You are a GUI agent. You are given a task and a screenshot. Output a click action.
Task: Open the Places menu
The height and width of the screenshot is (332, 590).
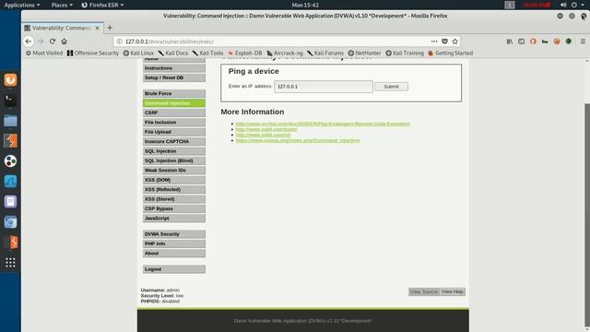(x=62, y=5)
